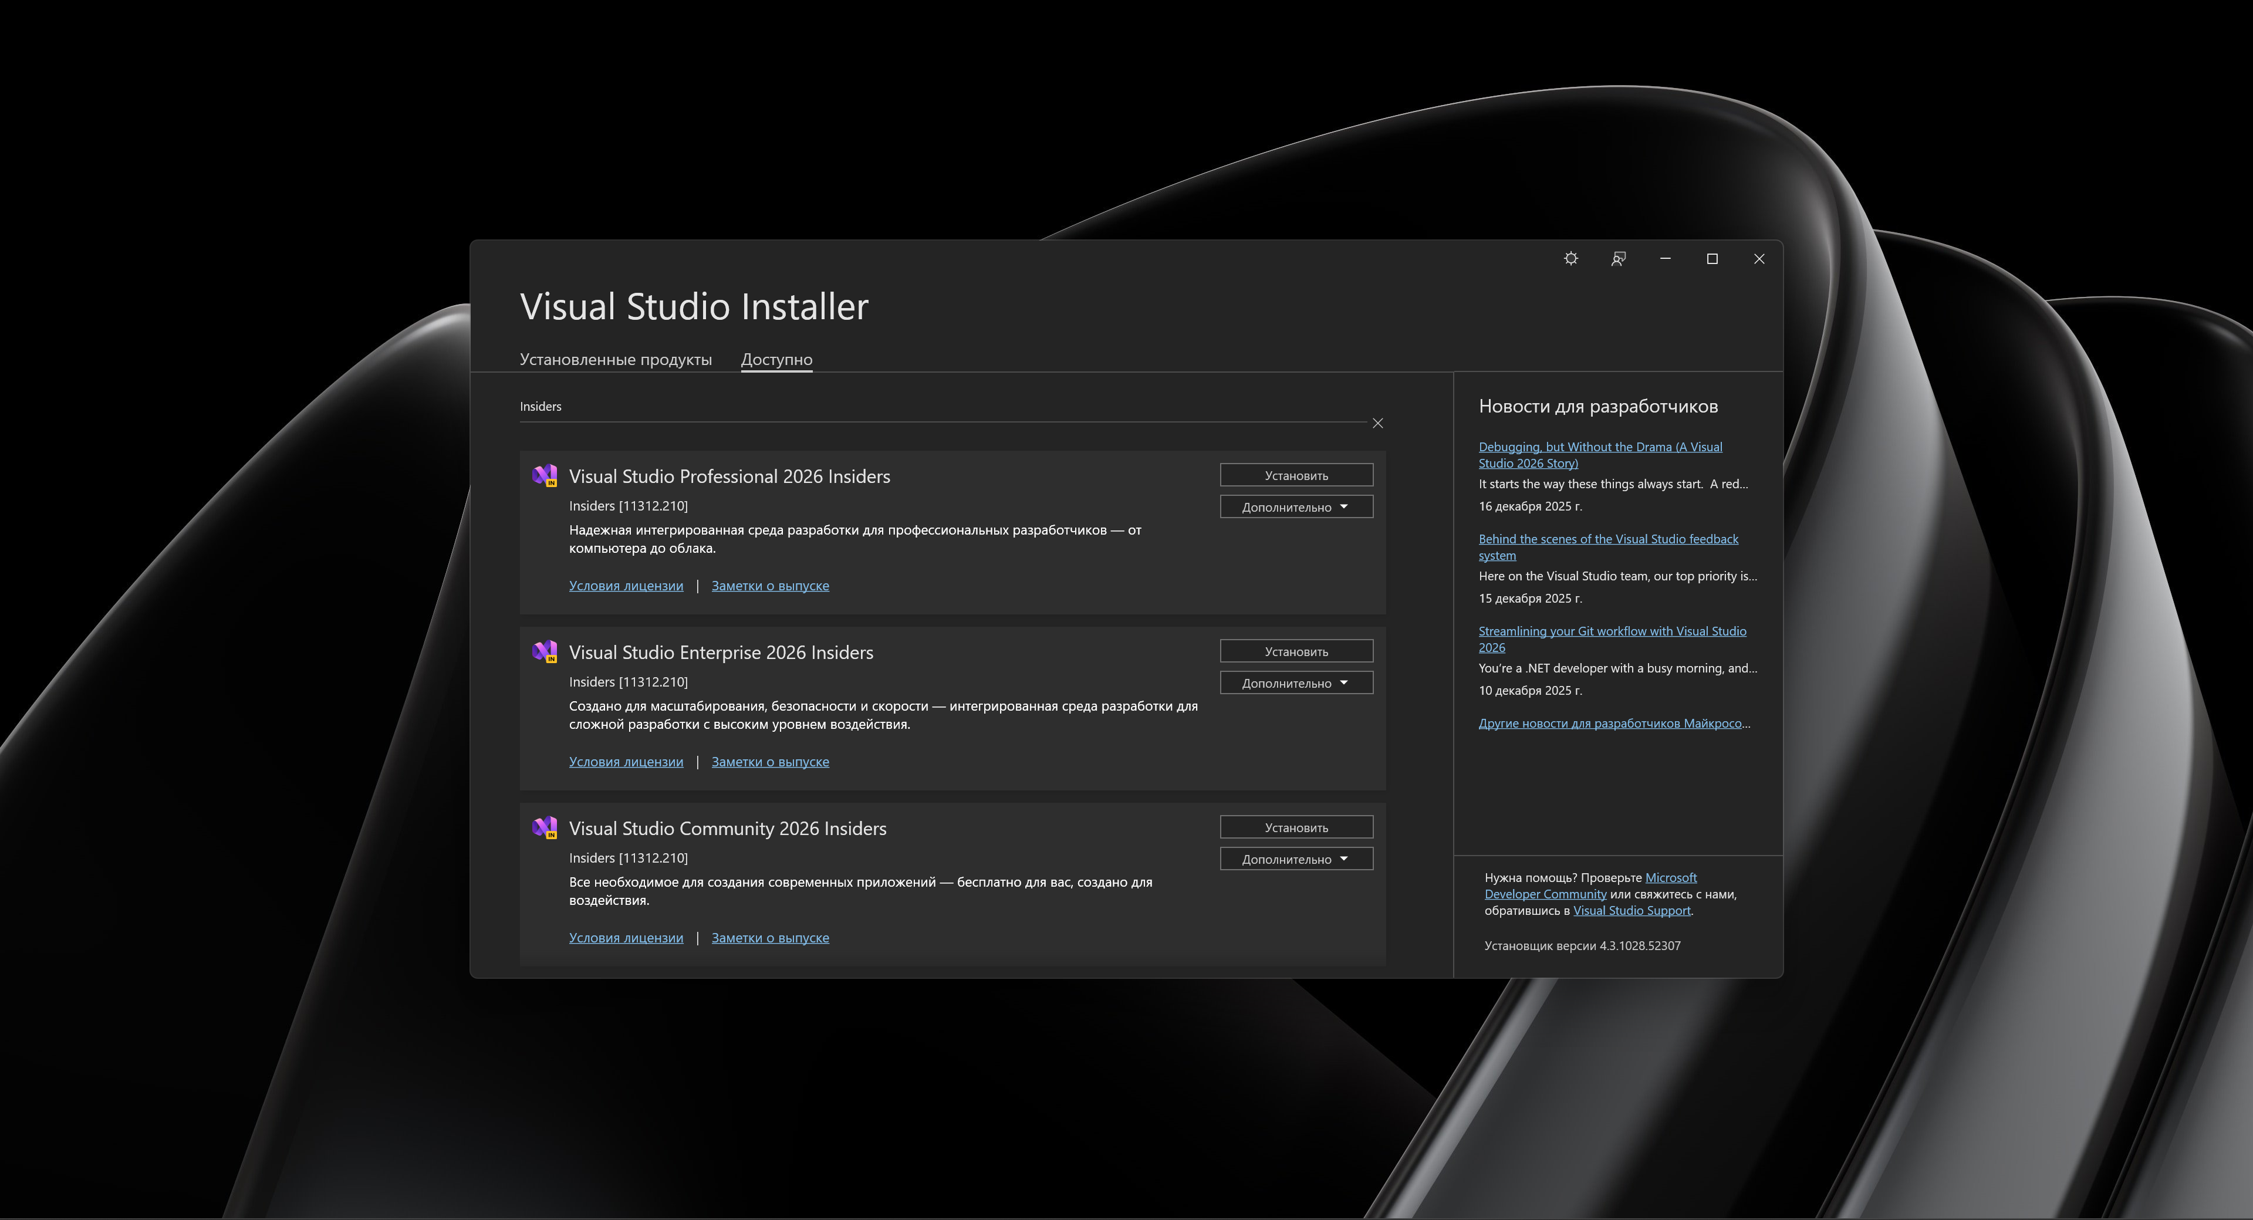Switch to Установленные продукты tab
The height and width of the screenshot is (1220, 2253).
(615, 360)
